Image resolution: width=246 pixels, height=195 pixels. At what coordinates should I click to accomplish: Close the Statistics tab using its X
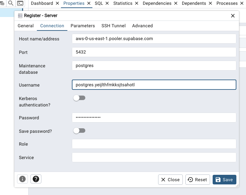click(x=137, y=4)
